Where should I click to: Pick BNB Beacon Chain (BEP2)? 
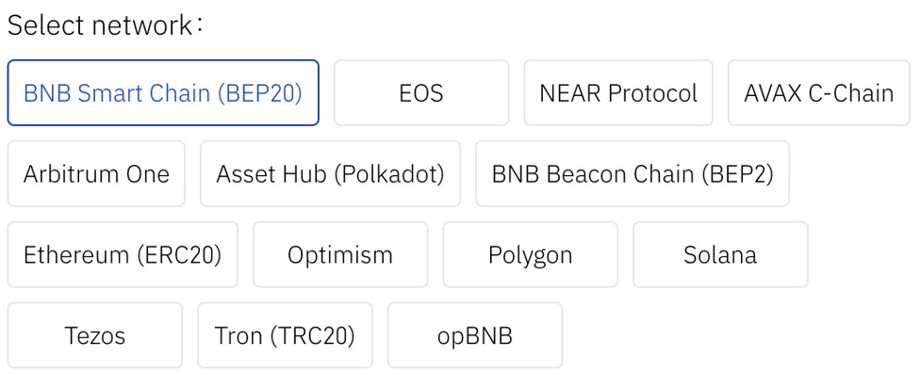632,173
